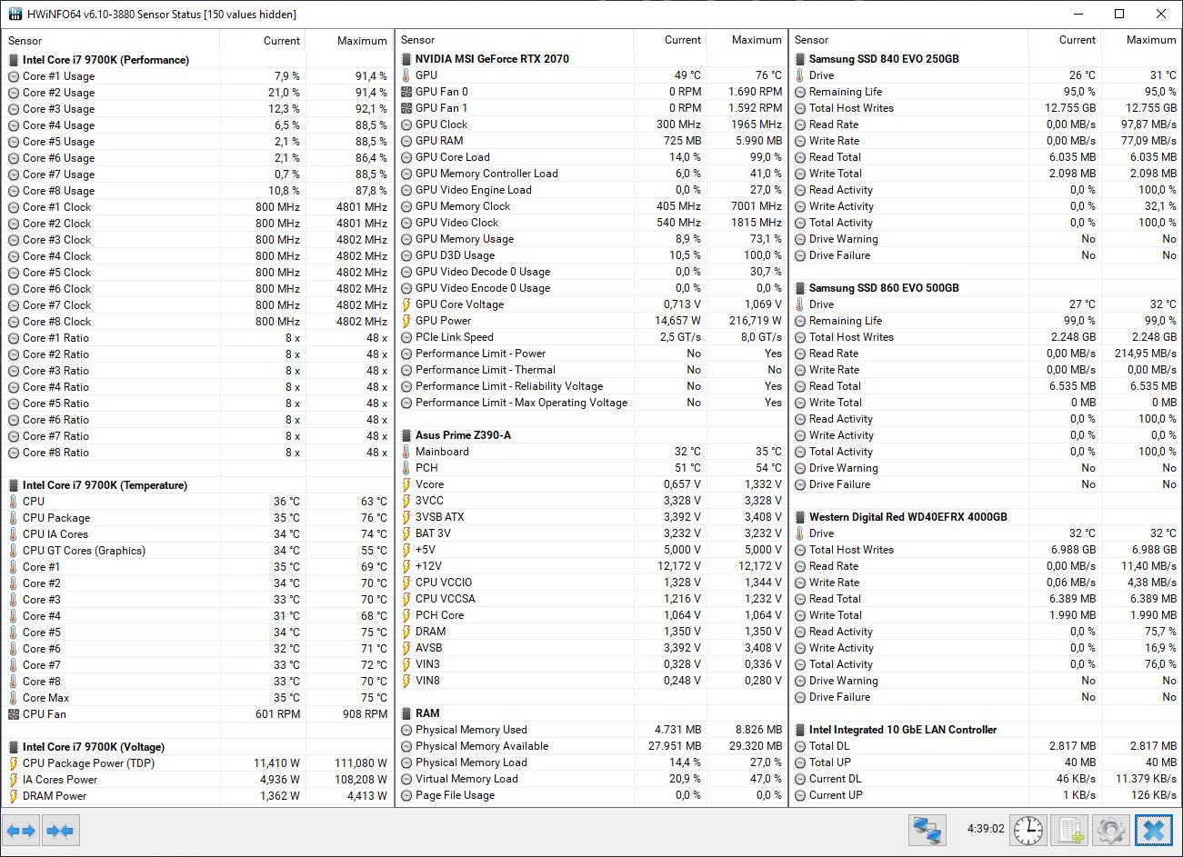Select Performance Limit - Thermal row
This screenshot has width=1183, height=857.
[x=592, y=370]
